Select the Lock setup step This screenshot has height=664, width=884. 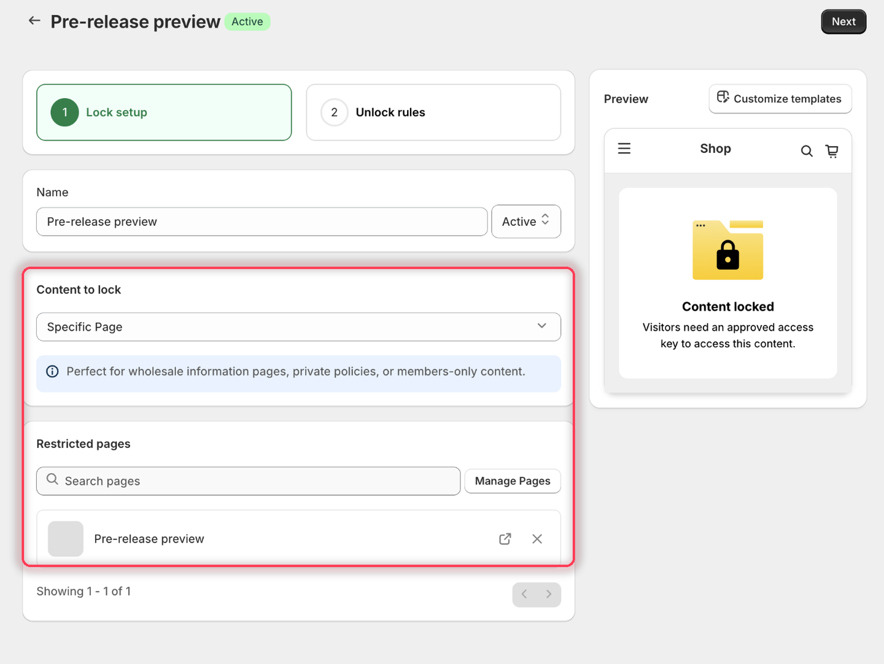click(164, 112)
